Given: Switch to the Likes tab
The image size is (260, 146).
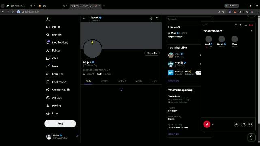Looking at the screenshot, I should coord(154,81).
